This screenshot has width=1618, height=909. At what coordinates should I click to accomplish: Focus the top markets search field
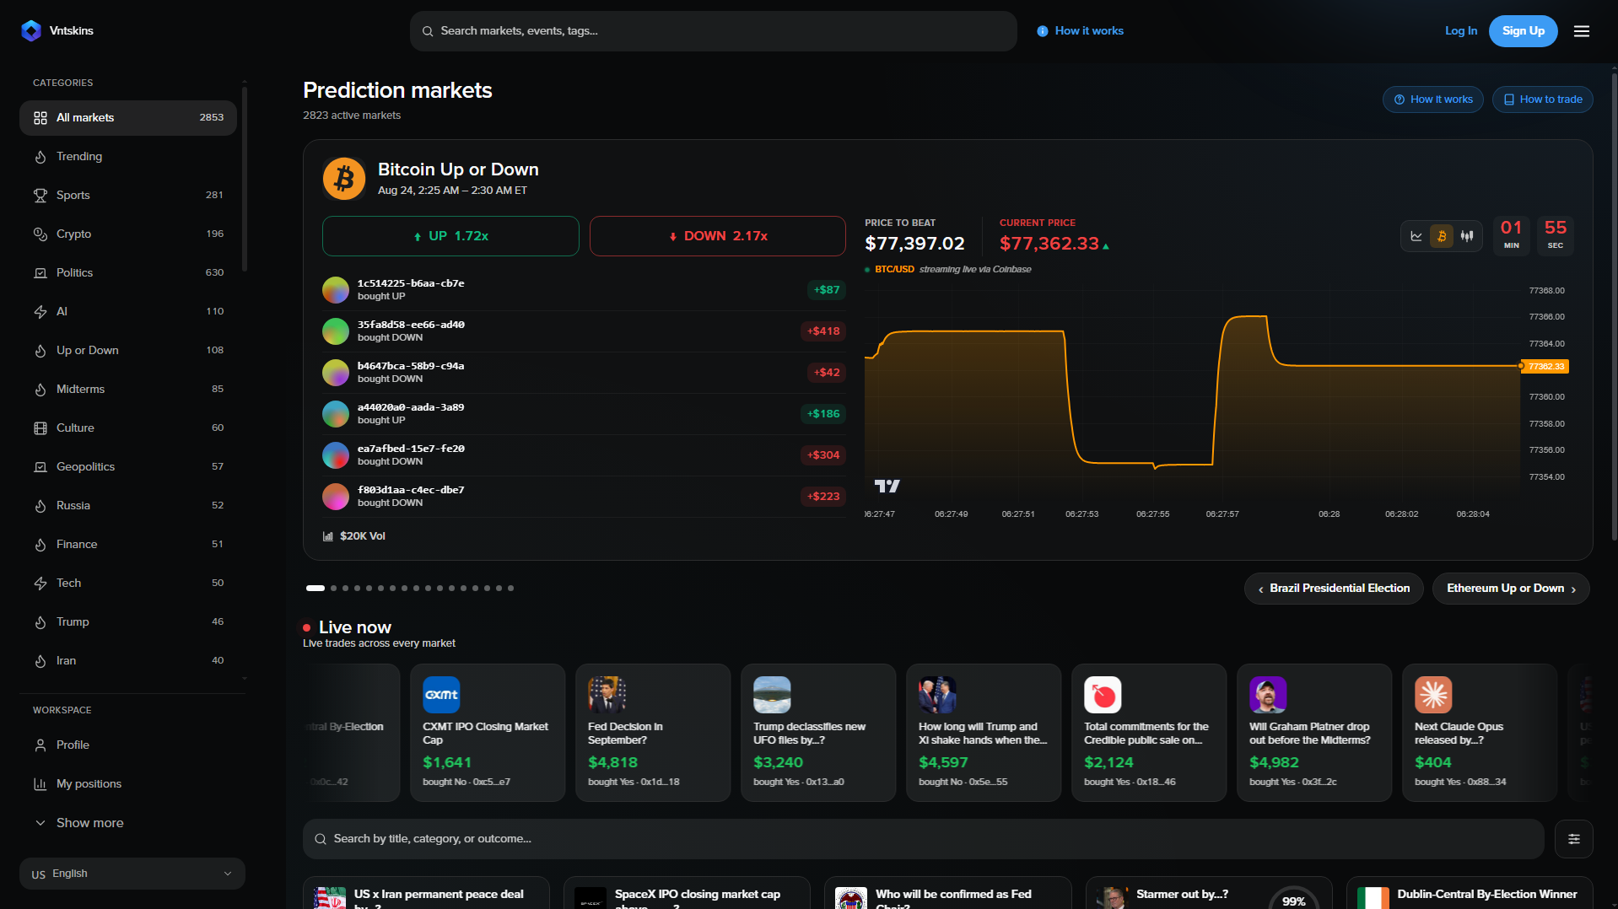click(714, 31)
